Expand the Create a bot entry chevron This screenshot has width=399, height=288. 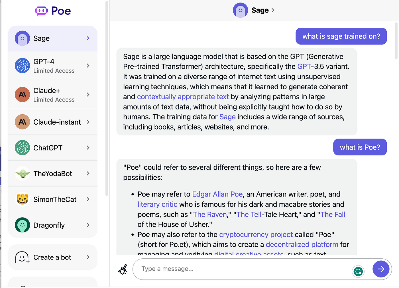[88, 257]
